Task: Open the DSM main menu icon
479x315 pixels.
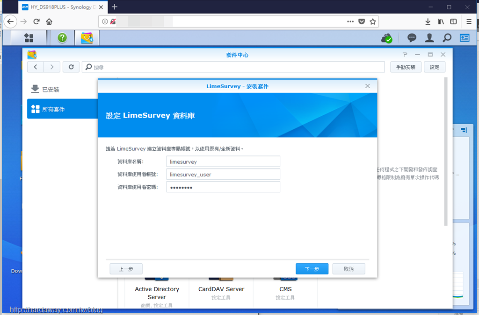Action: 29,38
